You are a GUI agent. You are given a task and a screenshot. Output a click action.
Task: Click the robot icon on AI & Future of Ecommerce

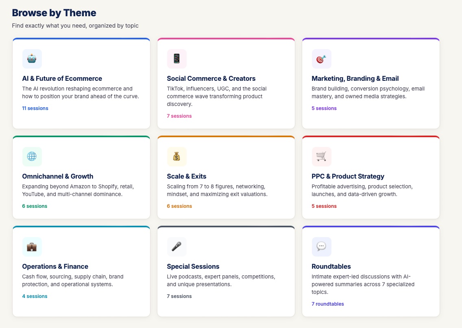[x=32, y=59]
